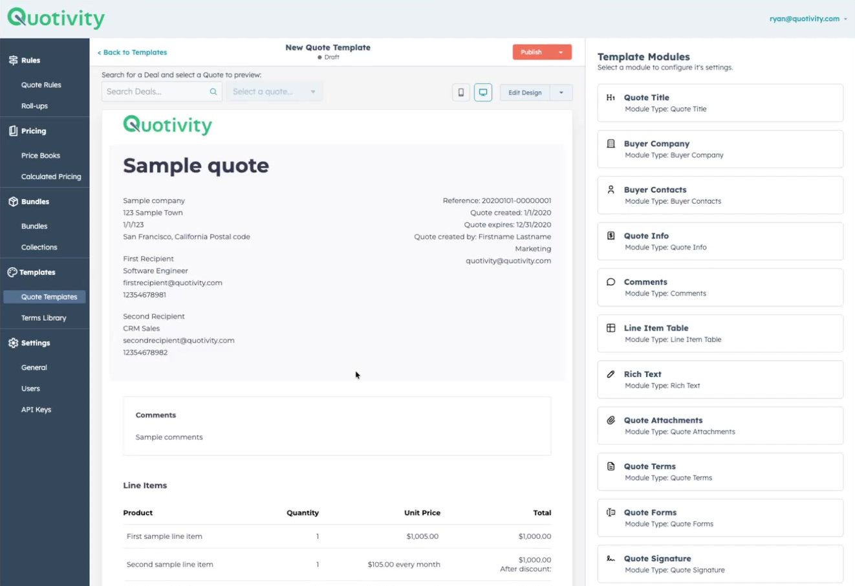Open the ryan@quotivity.com account menu
855x586 pixels.
point(808,19)
